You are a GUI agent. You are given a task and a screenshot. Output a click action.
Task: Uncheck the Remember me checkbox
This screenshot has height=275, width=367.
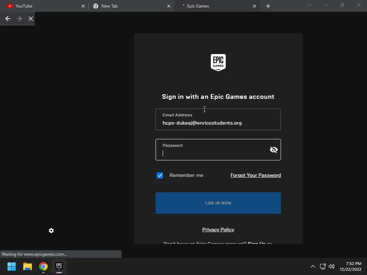pos(160,175)
